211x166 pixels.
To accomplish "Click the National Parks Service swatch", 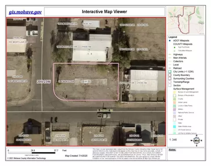I will [x=175, y=113].
